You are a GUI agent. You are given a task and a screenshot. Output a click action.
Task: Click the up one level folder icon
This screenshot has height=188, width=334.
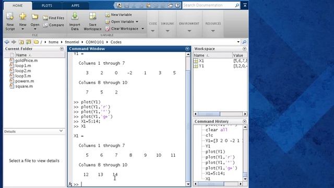21,42
